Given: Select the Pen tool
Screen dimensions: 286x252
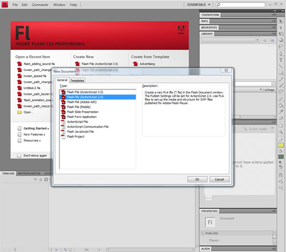Looking at the screenshot, I should click(281, 54).
